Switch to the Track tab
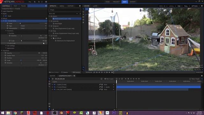204x115 pixels. coord(23,6)
